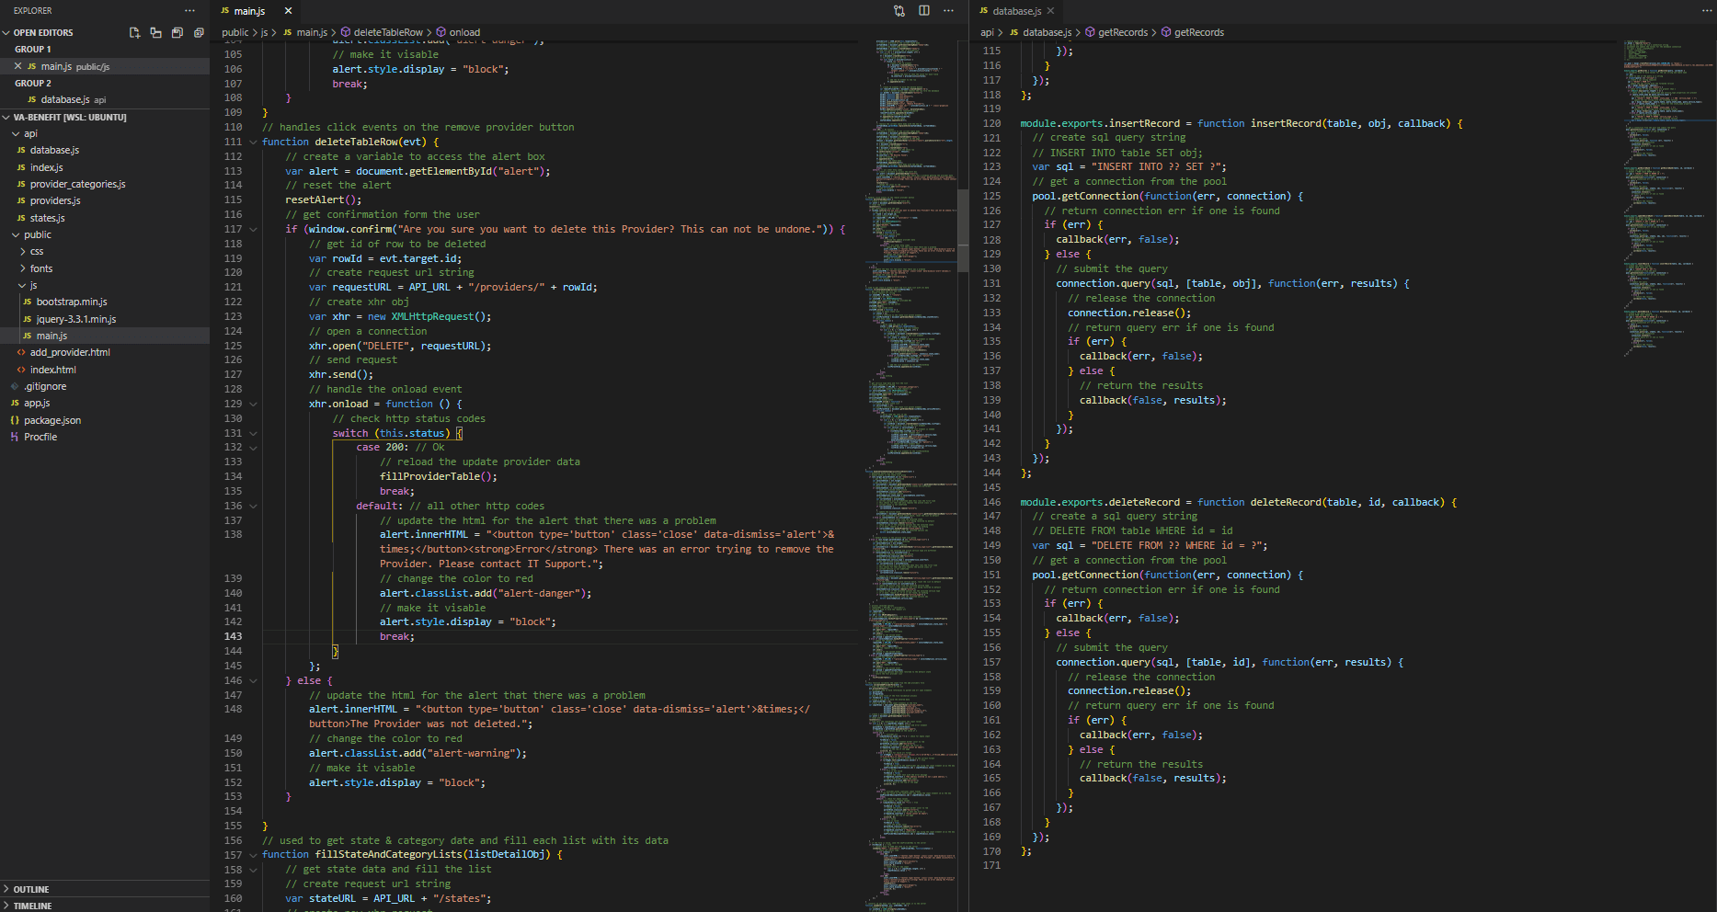Expand the fonts folder

(x=22, y=268)
